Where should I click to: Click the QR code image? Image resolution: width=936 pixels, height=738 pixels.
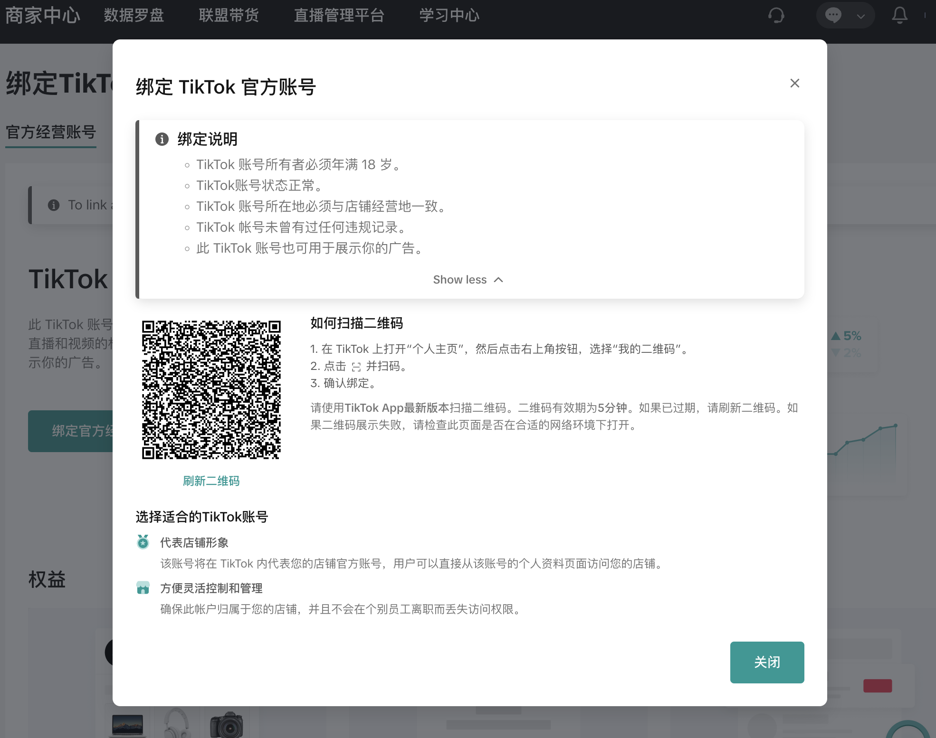coord(211,389)
